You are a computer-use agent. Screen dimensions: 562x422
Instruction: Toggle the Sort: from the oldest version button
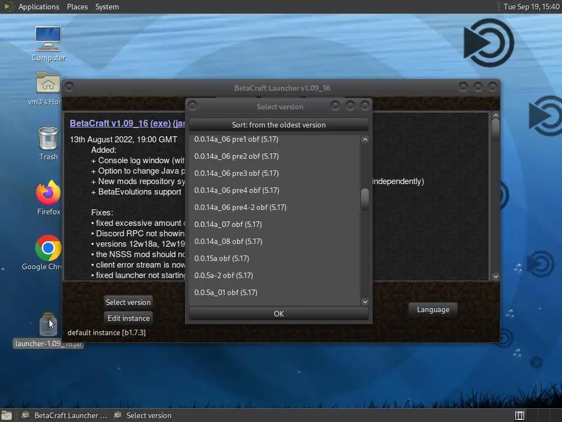278,125
